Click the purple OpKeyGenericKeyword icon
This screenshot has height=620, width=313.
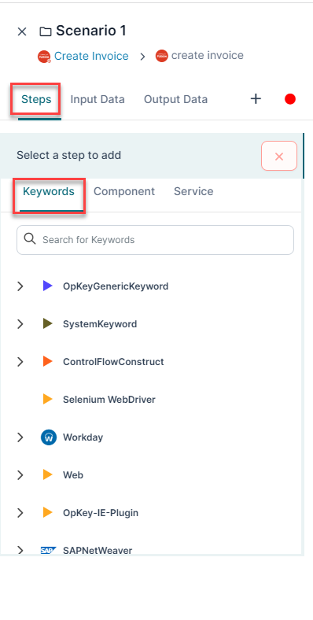click(x=47, y=286)
